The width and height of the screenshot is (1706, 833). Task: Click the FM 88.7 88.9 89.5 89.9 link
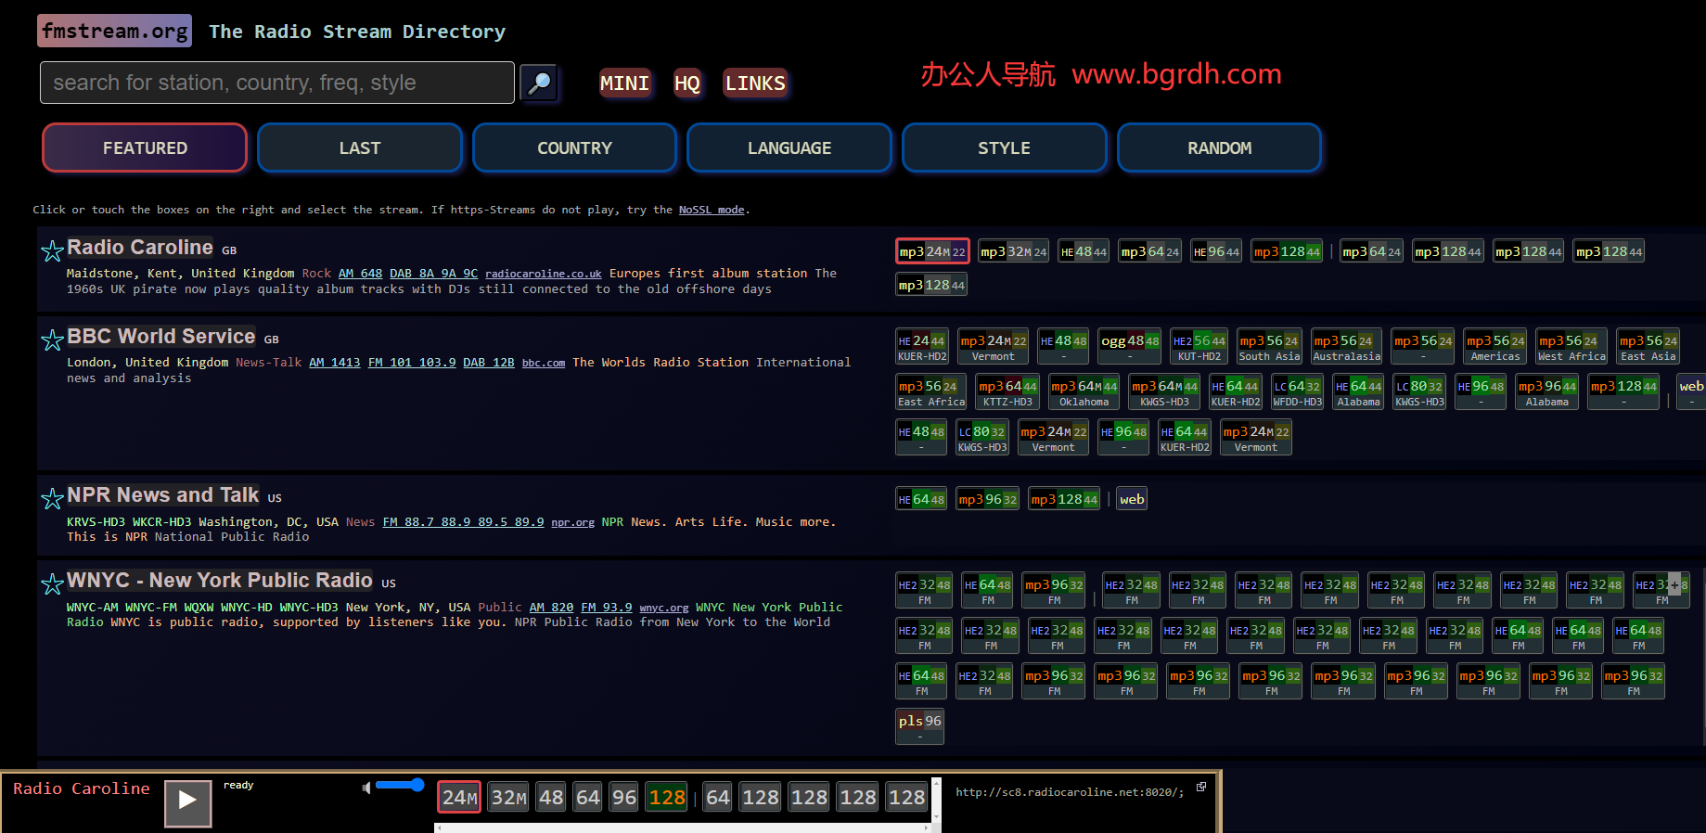pyautogui.click(x=464, y=522)
